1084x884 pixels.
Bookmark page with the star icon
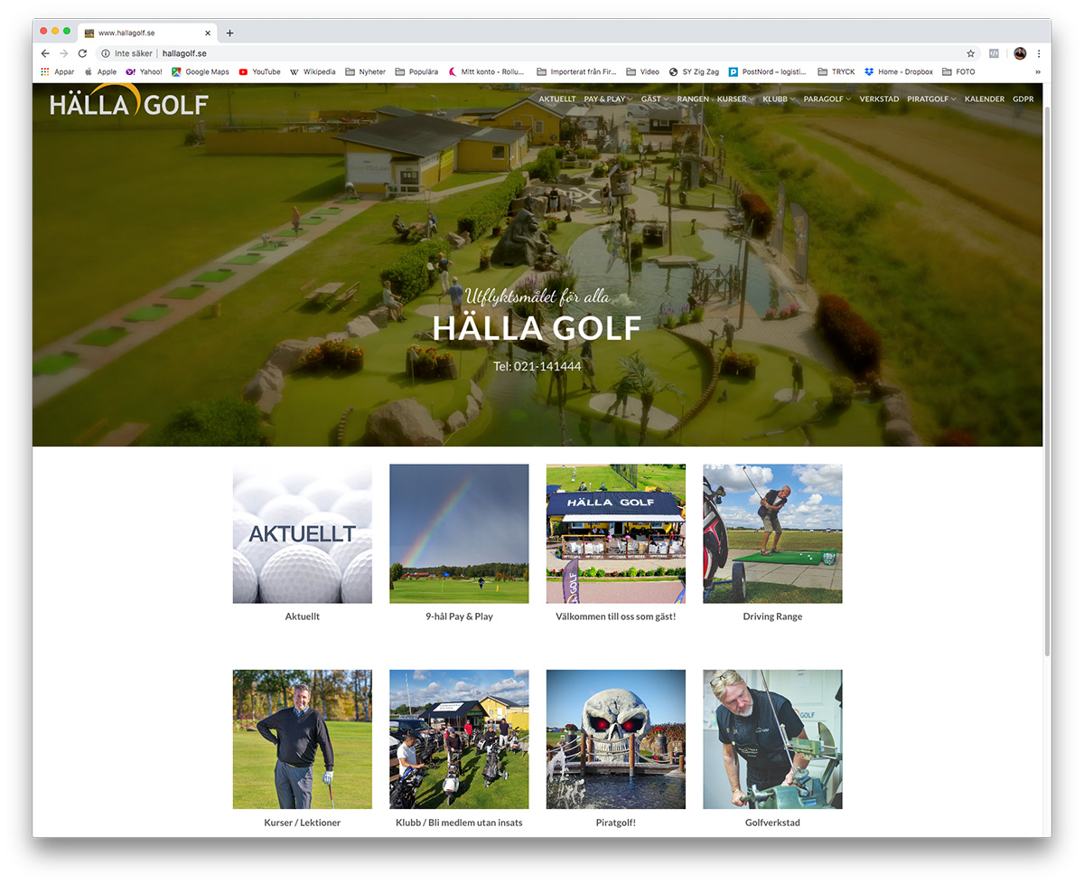point(971,53)
